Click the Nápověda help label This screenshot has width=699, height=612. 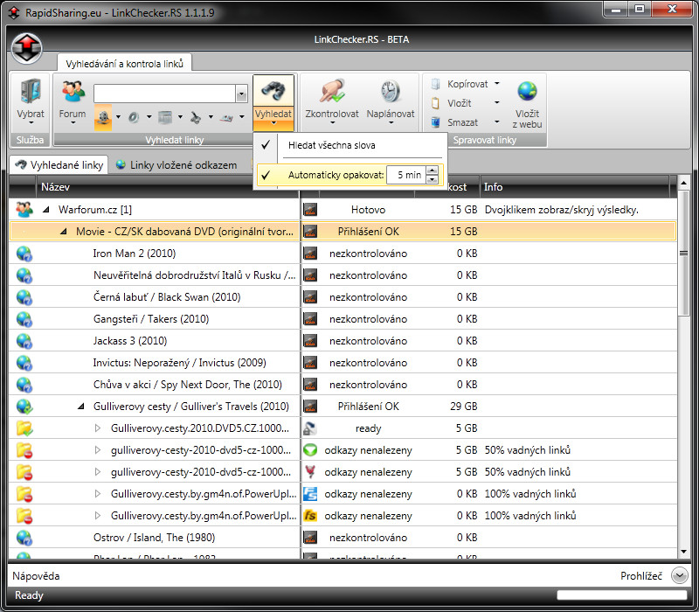coord(36,576)
